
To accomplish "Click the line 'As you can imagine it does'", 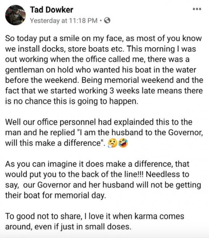I will 97,164.
